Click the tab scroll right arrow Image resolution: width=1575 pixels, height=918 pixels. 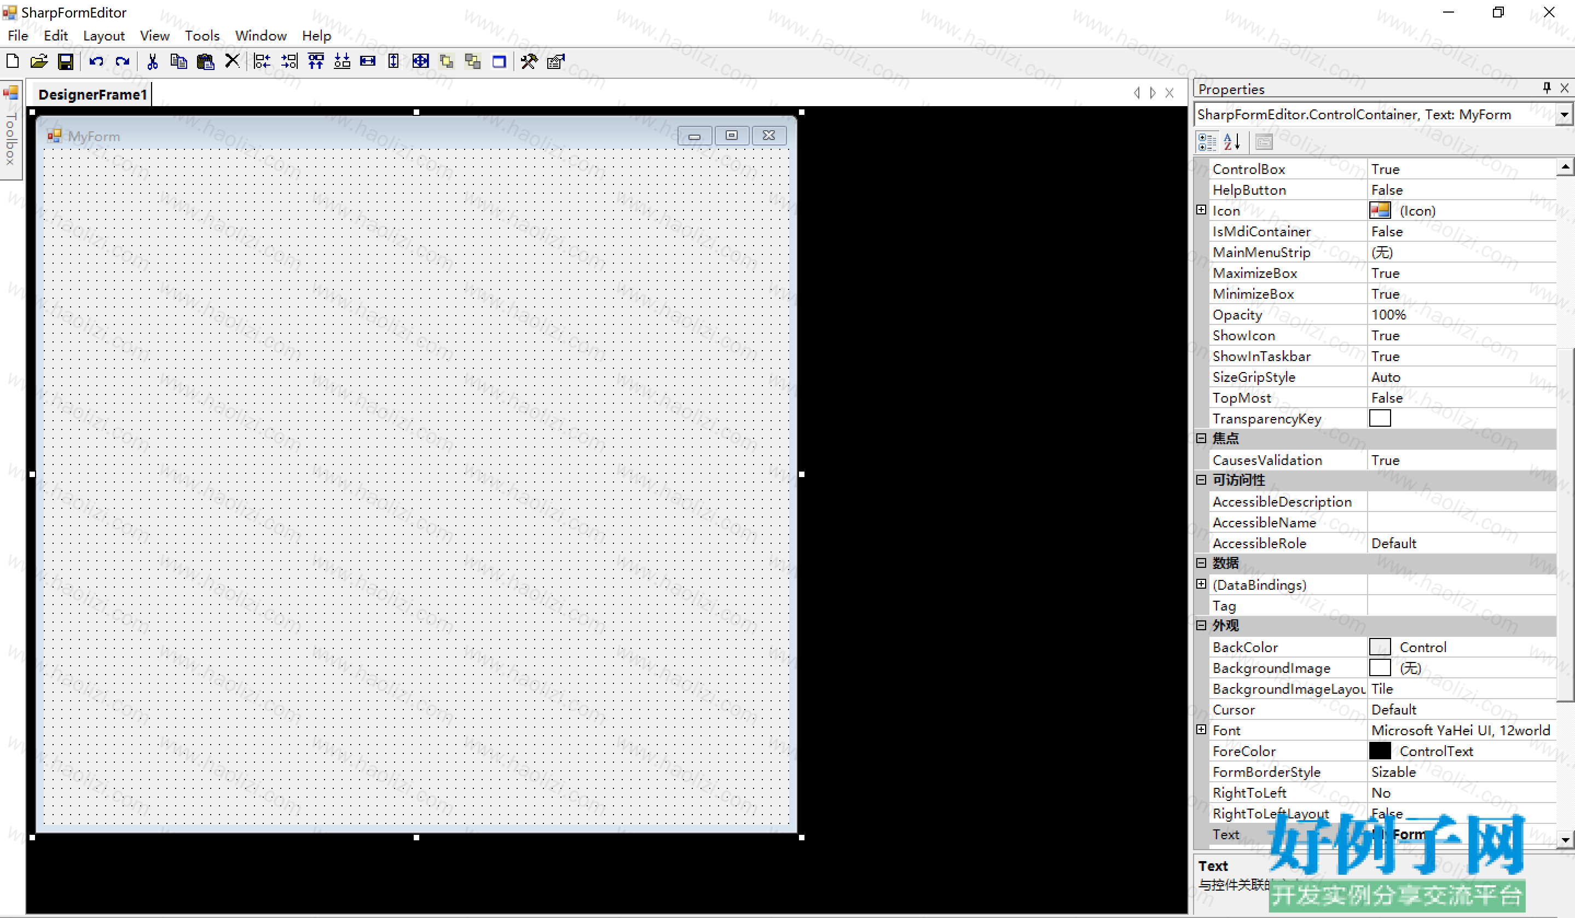coord(1153,93)
